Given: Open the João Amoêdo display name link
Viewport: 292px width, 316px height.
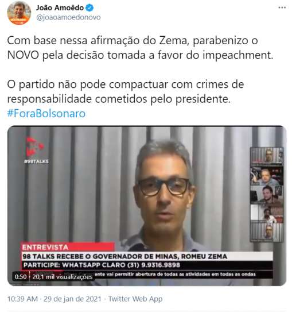Looking at the screenshot, I should coord(60,8).
